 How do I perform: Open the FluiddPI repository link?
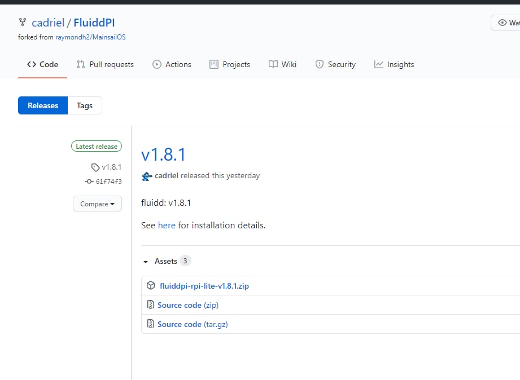(x=94, y=23)
